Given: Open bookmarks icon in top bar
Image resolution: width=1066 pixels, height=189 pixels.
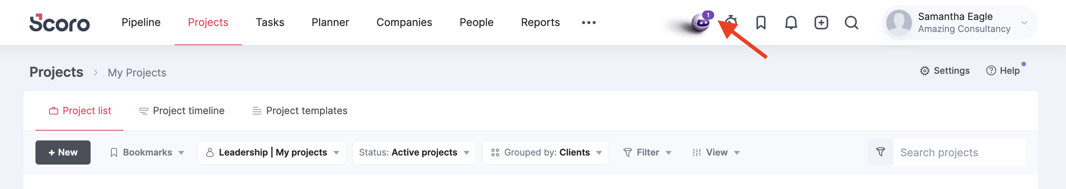Looking at the screenshot, I should click(x=761, y=22).
